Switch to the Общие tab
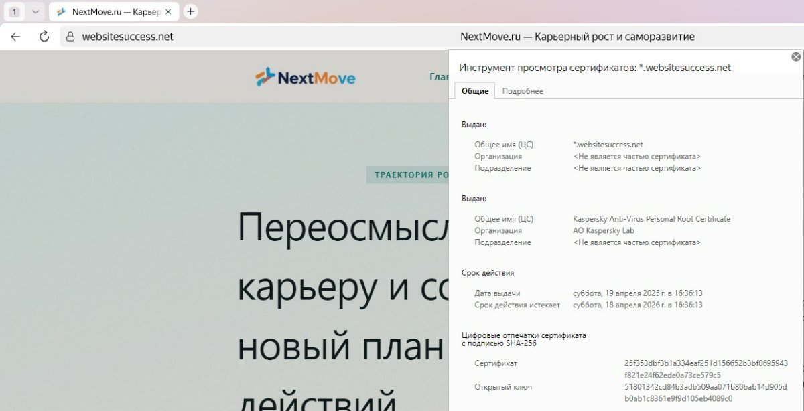Viewport: 804px width, 411px height. 474,91
